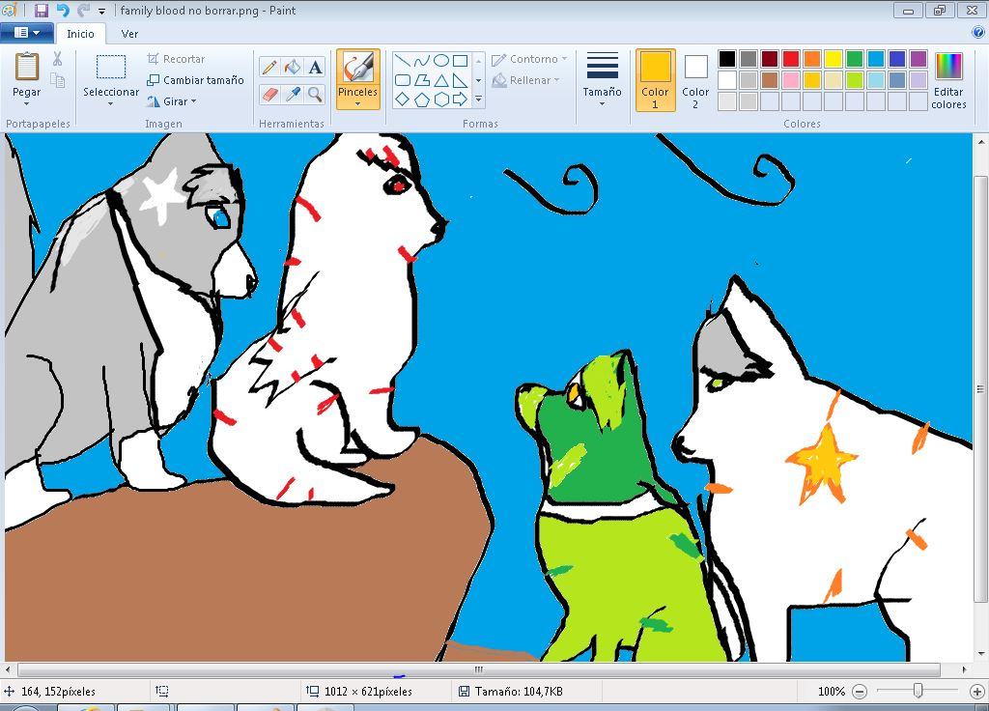Screen dimensions: 989x711
Task: Click the Editar colores button
Action: [x=948, y=81]
